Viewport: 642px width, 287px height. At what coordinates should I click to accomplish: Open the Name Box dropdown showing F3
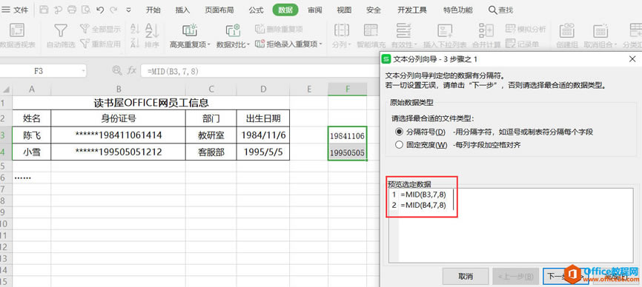(84, 70)
